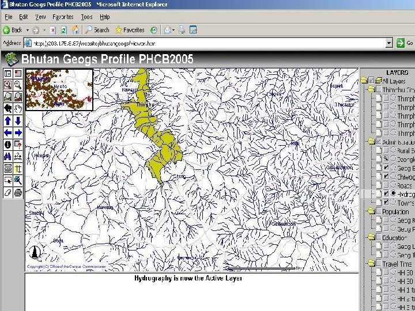Toggle the Towns layer visibility checkbox

(386, 202)
